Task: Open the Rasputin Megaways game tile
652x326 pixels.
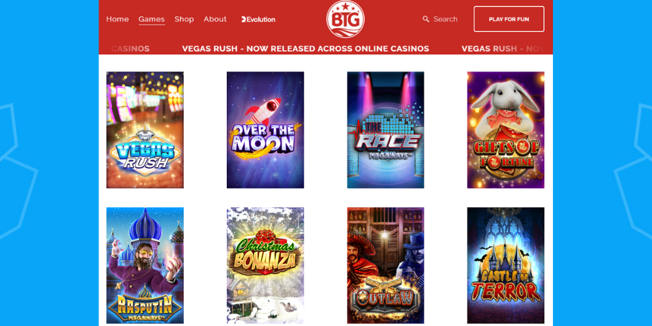Action: (x=145, y=265)
